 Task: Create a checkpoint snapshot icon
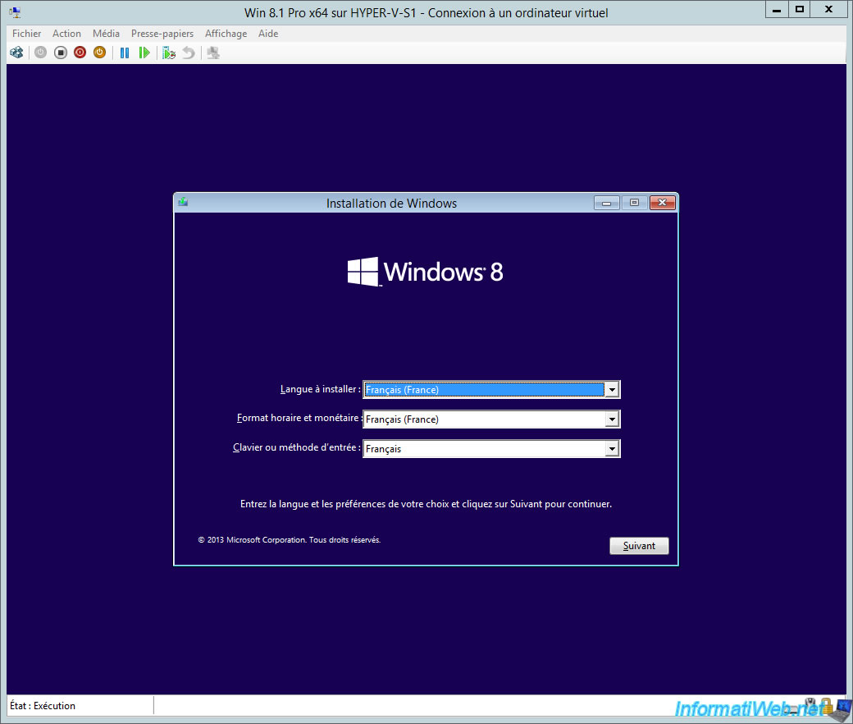[x=169, y=53]
